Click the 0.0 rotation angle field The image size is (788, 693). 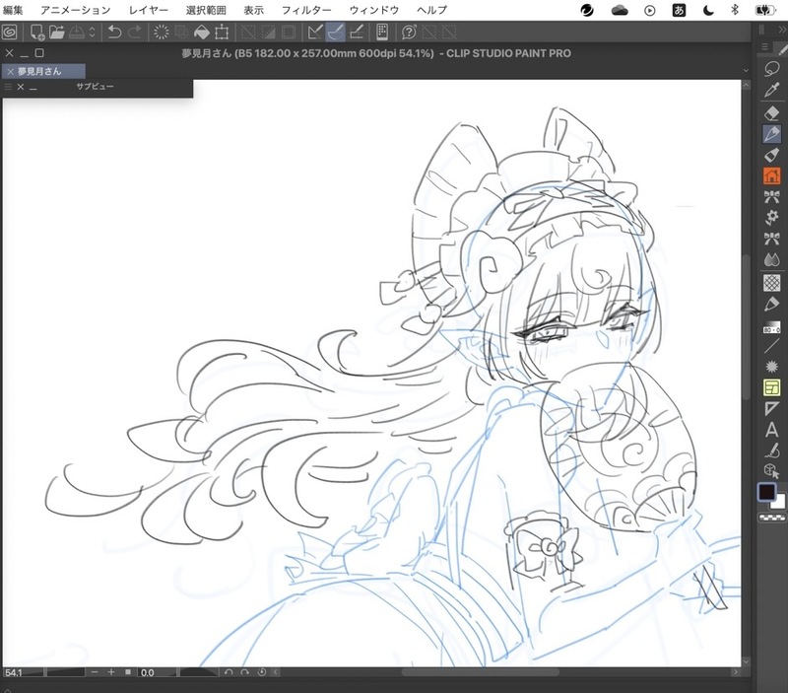(x=158, y=672)
